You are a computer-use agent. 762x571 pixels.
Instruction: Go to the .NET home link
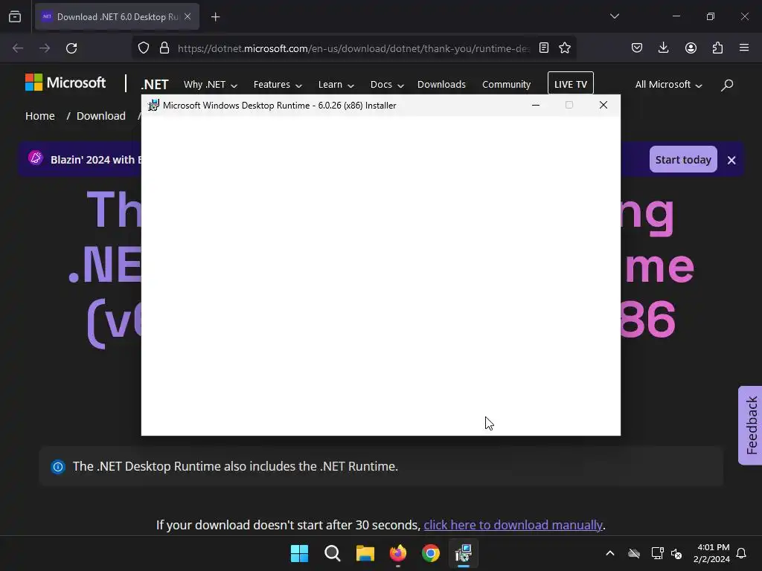coord(155,85)
